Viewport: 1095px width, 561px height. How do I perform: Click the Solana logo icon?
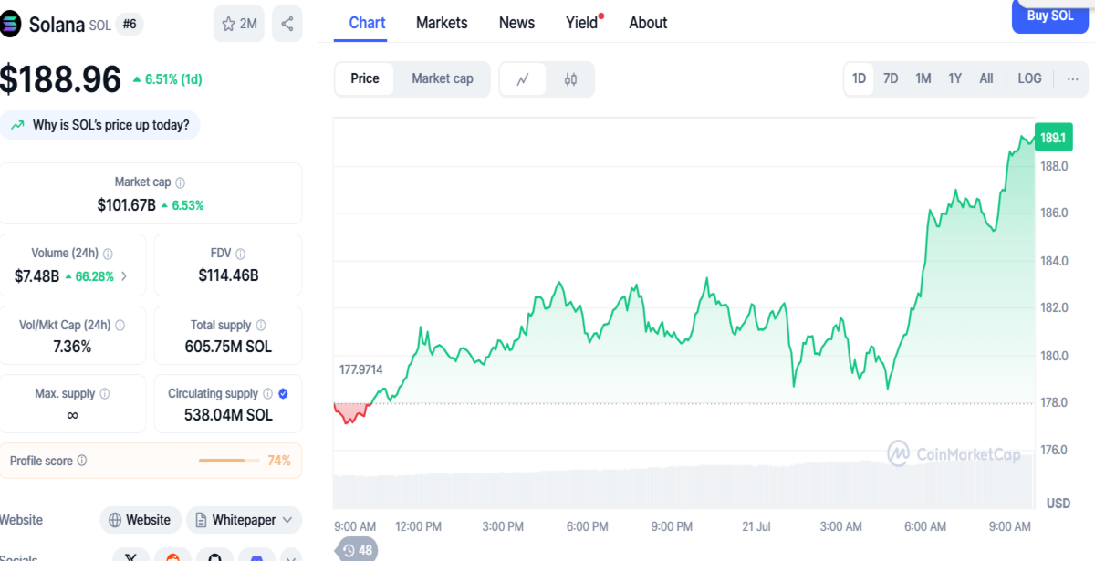pyautogui.click(x=9, y=25)
